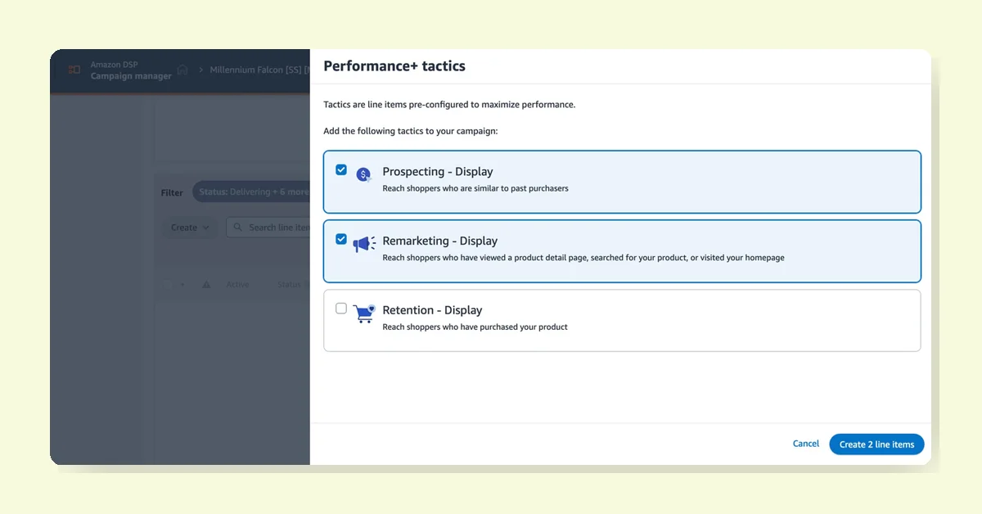The height and width of the screenshot is (514, 982).
Task: Click the Retention shopping cart icon
Action: click(x=364, y=313)
